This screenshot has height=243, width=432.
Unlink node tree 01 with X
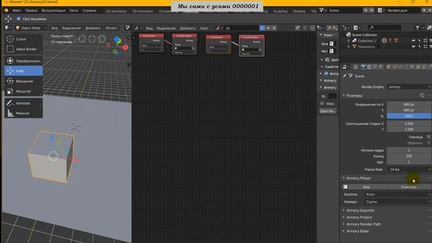click(274, 28)
